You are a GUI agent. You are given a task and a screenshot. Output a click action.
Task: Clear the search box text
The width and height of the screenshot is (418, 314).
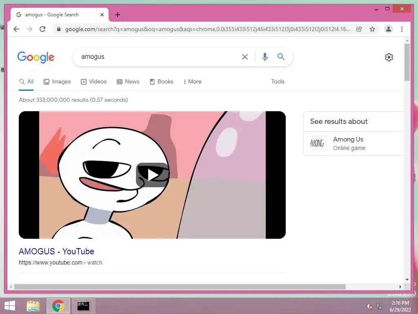coord(245,56)
